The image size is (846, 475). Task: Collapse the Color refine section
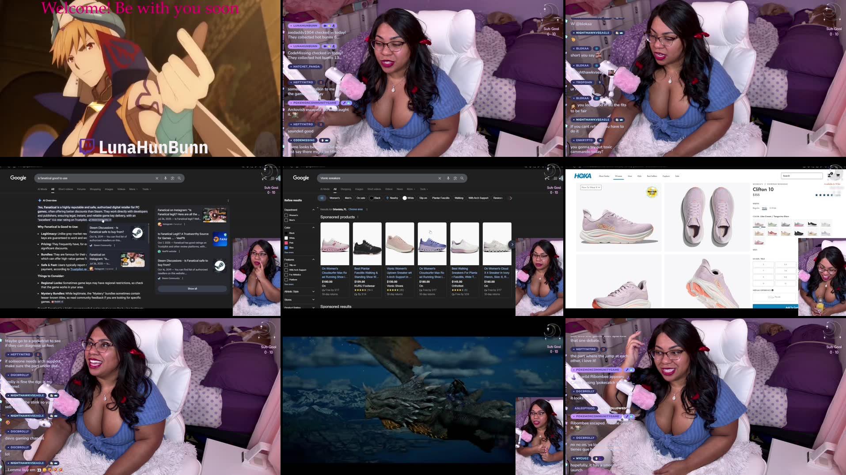click(x=314, y=227)
